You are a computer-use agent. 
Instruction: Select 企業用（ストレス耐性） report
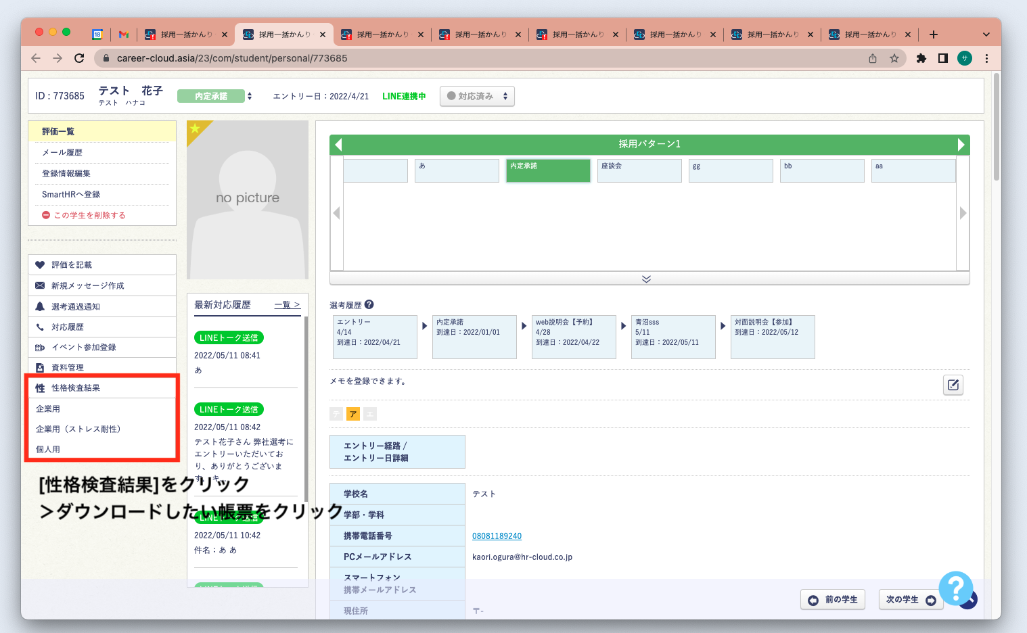(x=78, y=429)
